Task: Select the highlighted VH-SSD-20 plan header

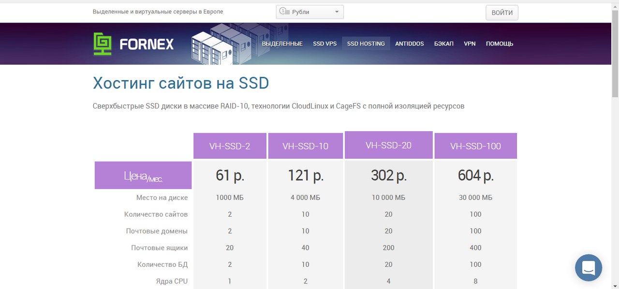Action: click(x=388, y=145)
